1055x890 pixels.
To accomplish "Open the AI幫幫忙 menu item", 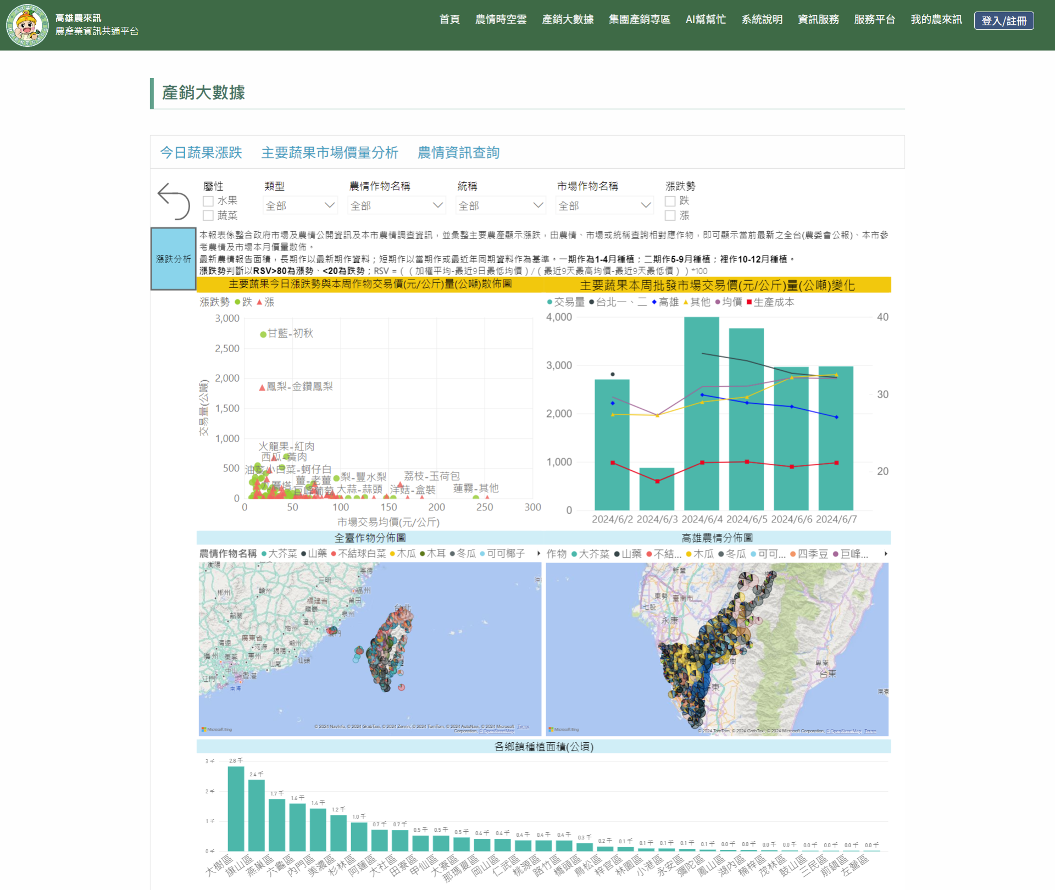I will pos(706,20).
